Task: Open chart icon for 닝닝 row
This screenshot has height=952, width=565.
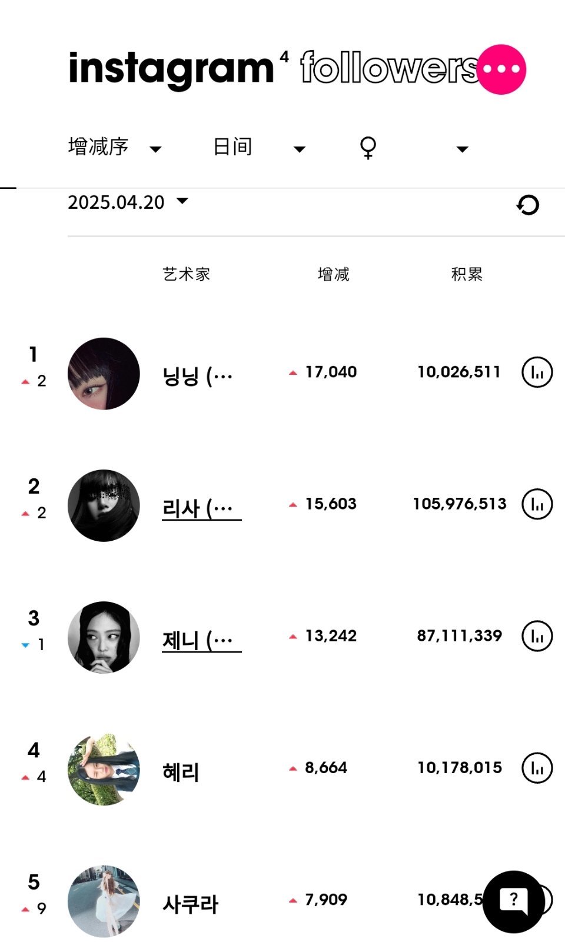Action: pos(537,372)
